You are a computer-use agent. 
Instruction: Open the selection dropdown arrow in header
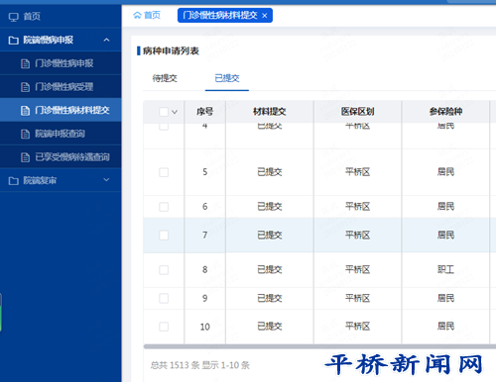click(x=175, y=112)
